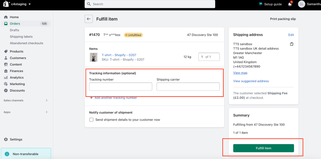
Task: Click the SL user avatar
Action: point(301,4)
